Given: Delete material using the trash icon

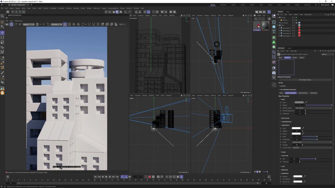Looking at the screenshot, I should click(269, 19).
